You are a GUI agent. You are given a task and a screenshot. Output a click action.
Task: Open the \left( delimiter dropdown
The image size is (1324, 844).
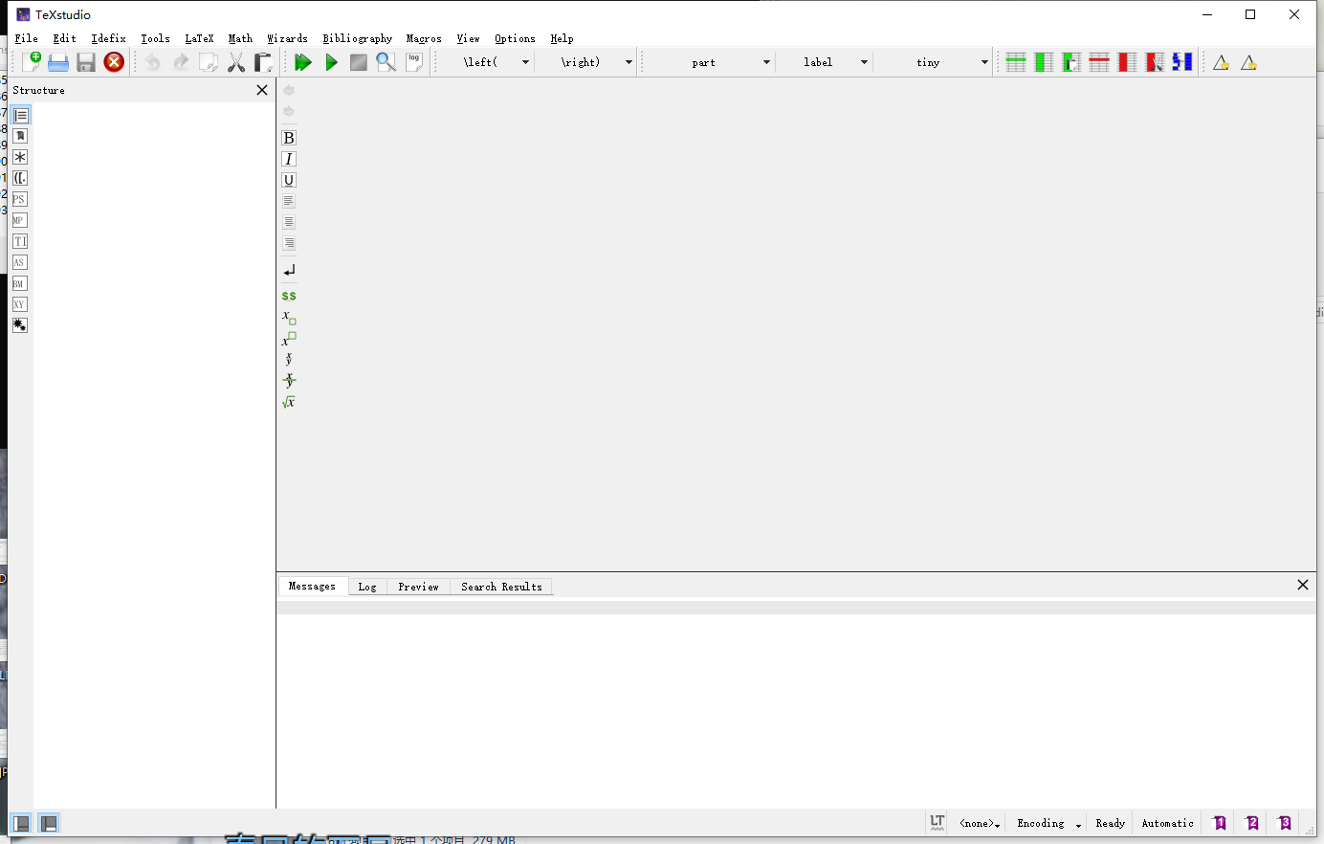[485, 62]
